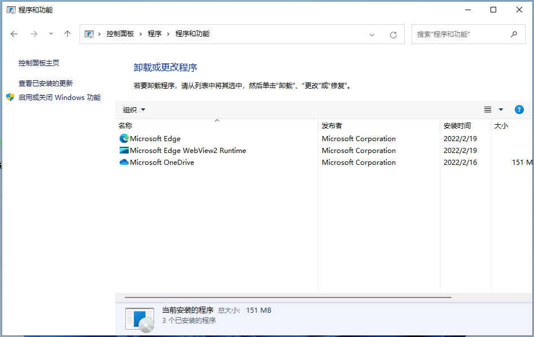Click the Microsoft Edge icon
Viewport: 534px width, 337px height.
click(124, 138)
